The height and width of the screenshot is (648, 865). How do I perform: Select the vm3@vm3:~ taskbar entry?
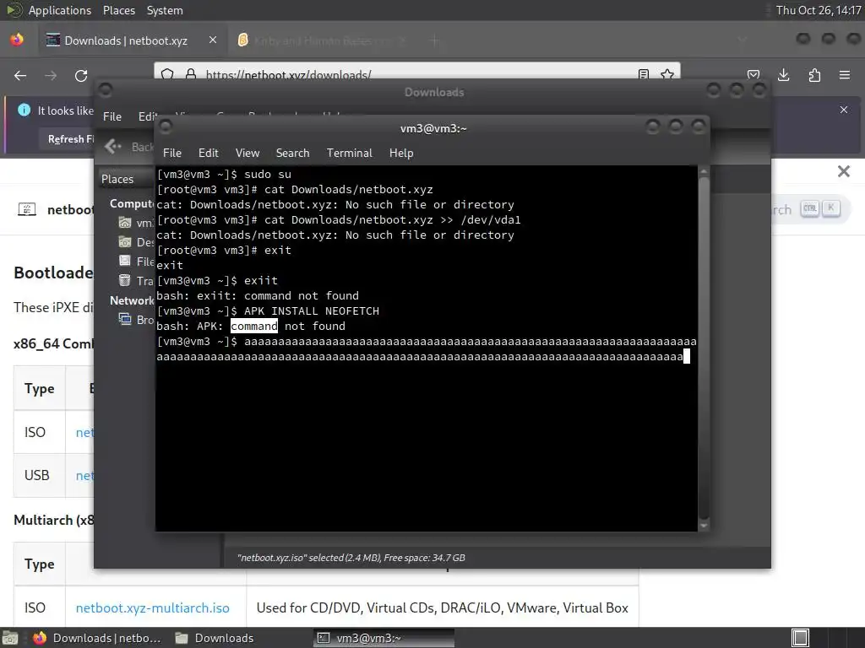point(384,638)
